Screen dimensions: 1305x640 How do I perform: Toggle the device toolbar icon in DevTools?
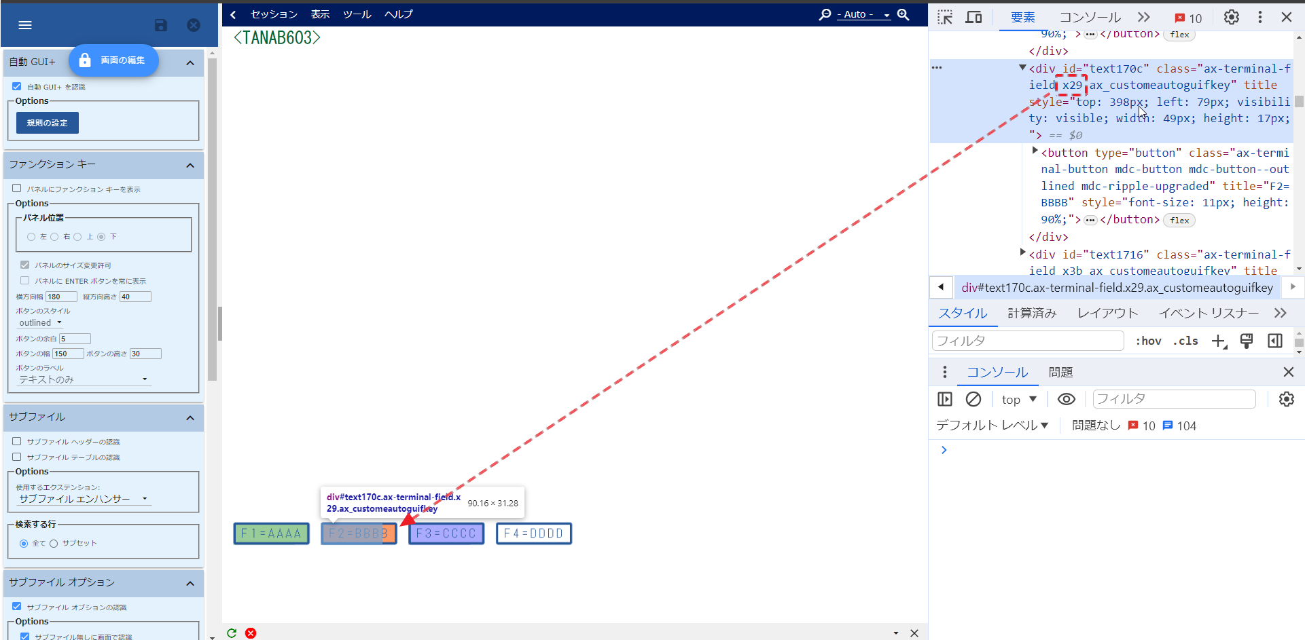tap(973, 17)
